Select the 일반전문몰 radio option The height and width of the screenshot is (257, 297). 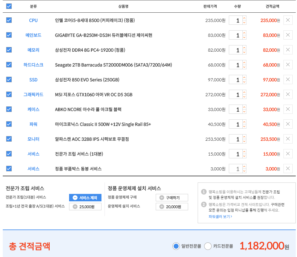176,246
